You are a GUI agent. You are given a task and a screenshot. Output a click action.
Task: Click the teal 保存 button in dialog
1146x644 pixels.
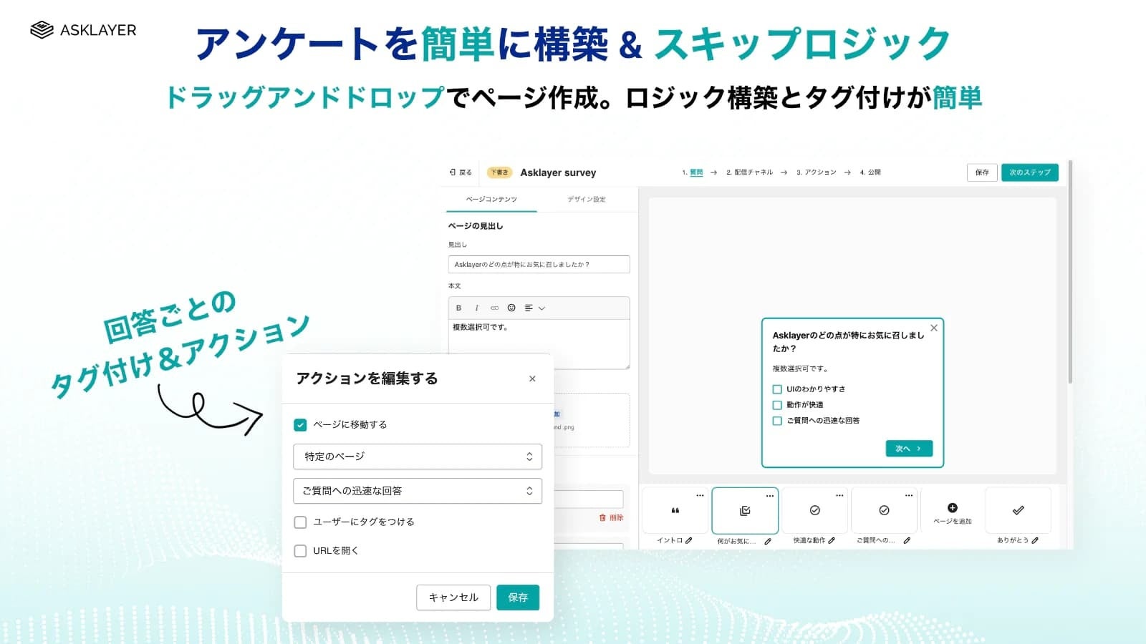click(x=518, y=597)
